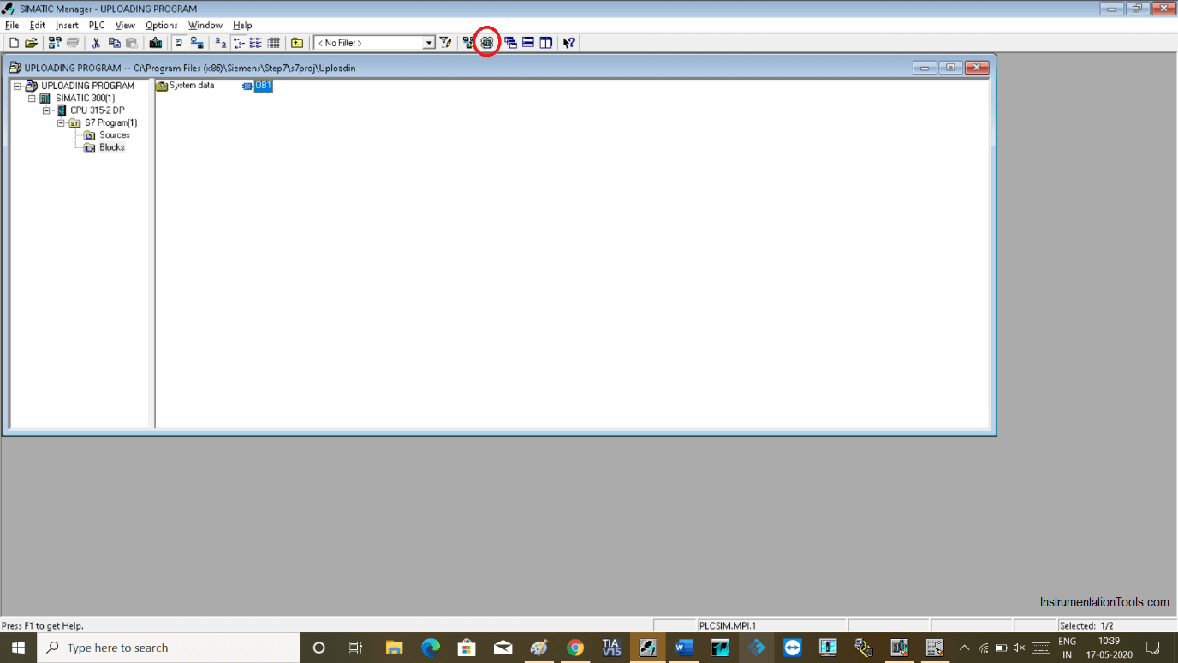Viewport: 1178px width, 663px height.
Task: Arrange windows horizontally via toolbar
Action: click(528, 43)
